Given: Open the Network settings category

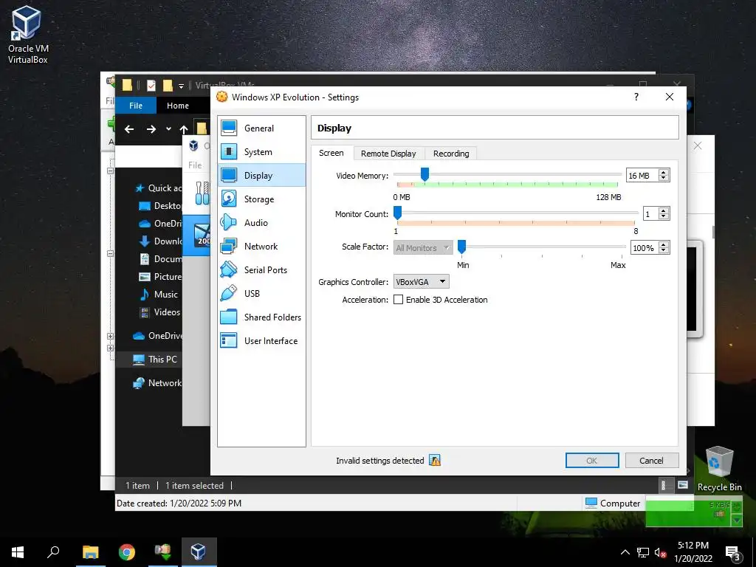Looking at the screenshot, I should pyautogui.click(x=261, y=247).
